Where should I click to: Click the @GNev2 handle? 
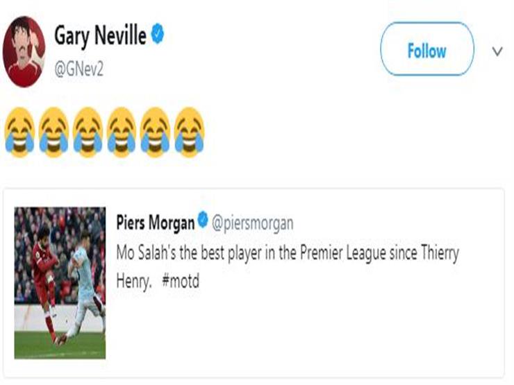pyautogui.click(x=79, y=67)
